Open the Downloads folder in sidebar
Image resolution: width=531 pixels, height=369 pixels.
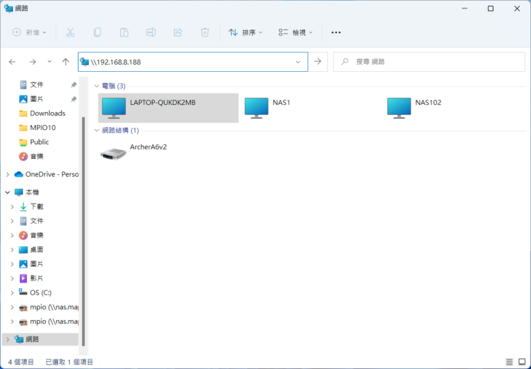coord(42,113)
